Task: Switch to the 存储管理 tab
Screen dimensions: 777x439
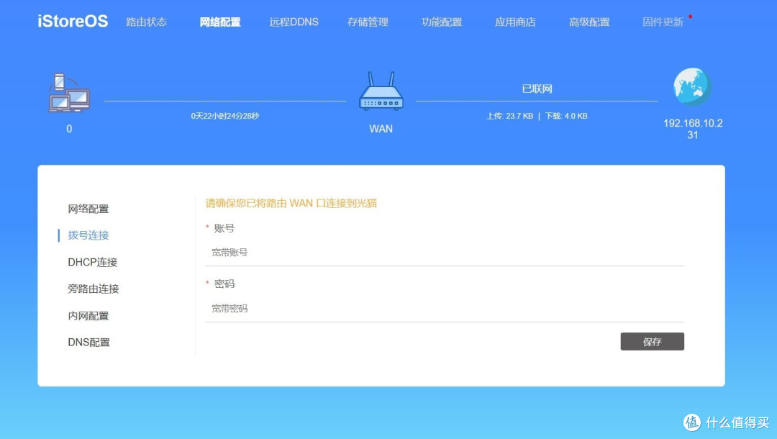Action: click(x=367, y=22)
